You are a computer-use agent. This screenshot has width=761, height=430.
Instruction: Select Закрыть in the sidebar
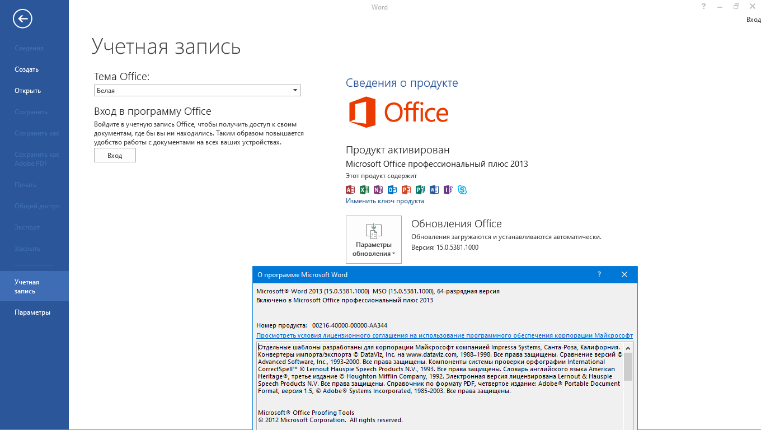pos(27,249)
